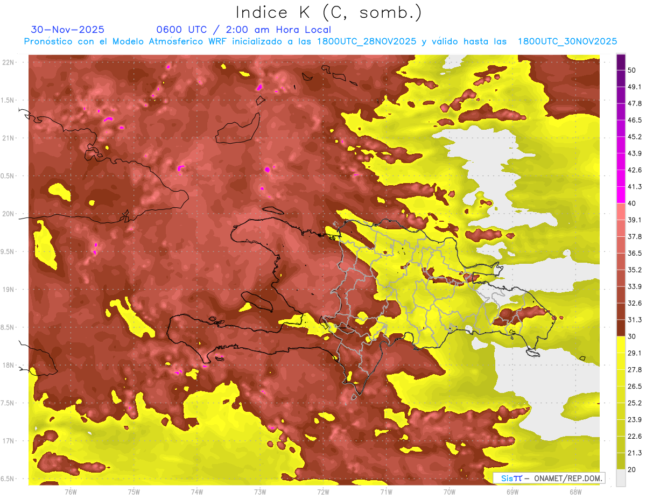Click the magenta swatch between 40 and 41.3
The height and width of the screenshot is (499, 646).
(621, 195)
